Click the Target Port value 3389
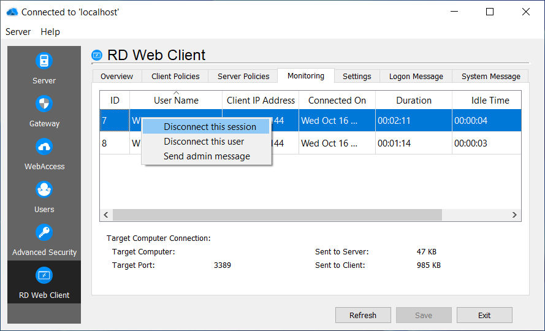The image size is (545, 331). pyautogui.click(x=223, y=265)
